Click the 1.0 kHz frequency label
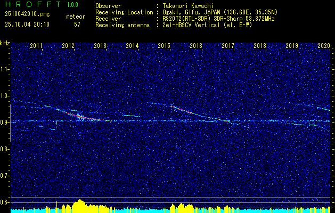Screen dimensions: 335x213 click(4, 96)
